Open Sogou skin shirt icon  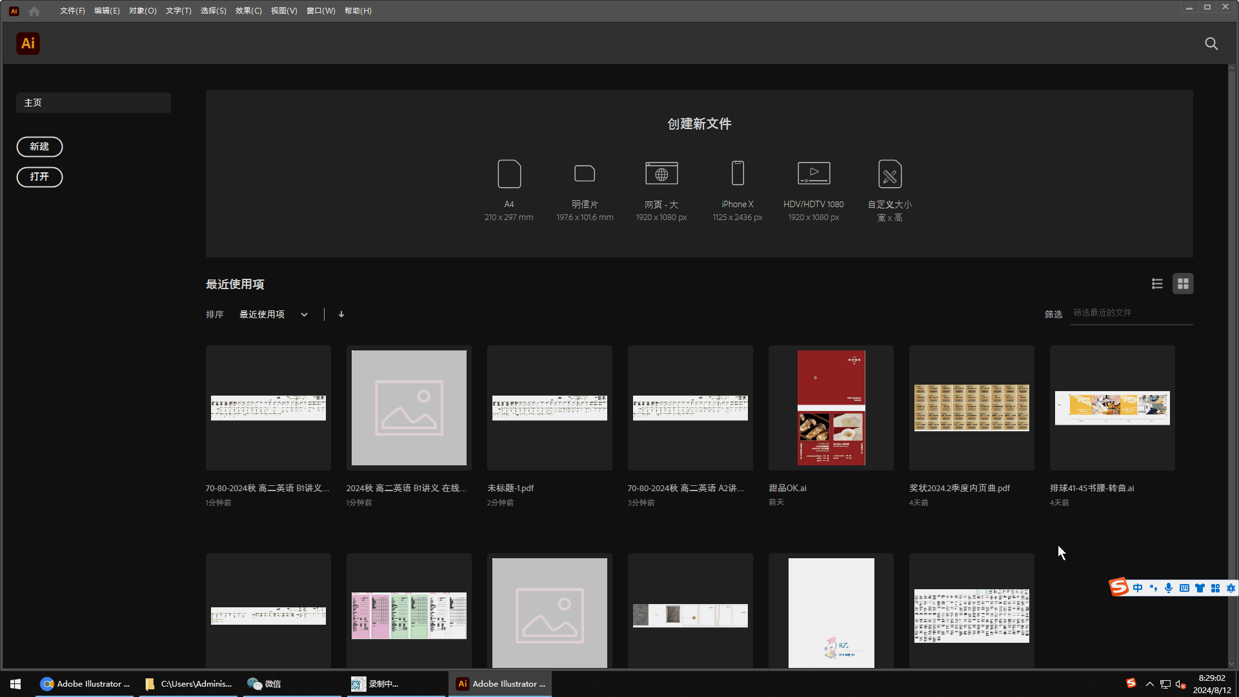pyautogui.click(x=1200, y=588)
